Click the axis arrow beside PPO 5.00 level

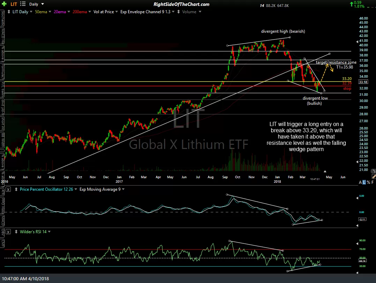pyautogui.click(x=357, y=198)
